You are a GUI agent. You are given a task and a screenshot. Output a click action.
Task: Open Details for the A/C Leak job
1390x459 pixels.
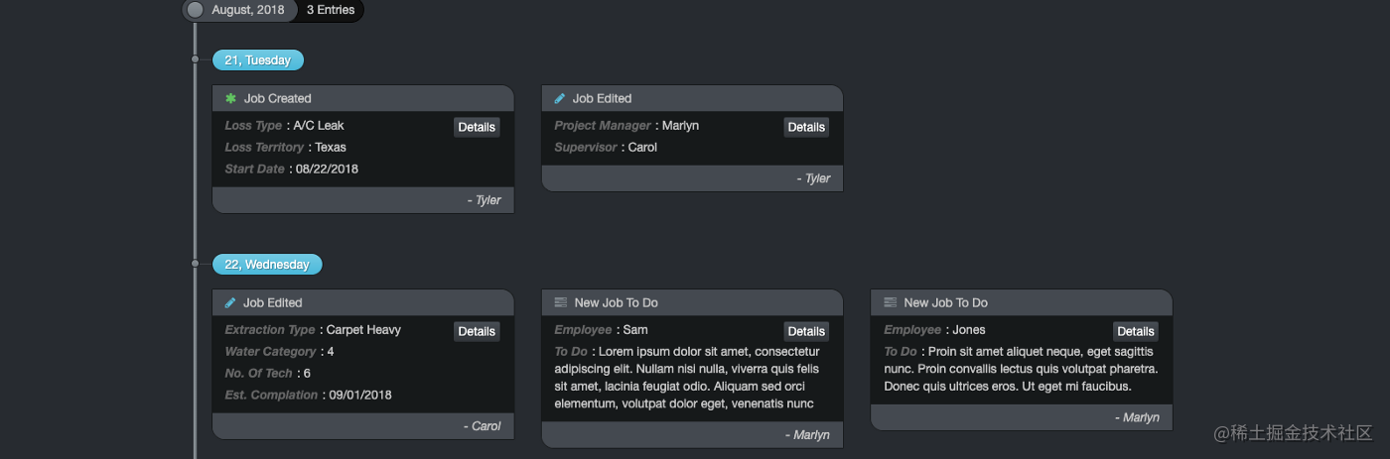(x=477, y=127)
